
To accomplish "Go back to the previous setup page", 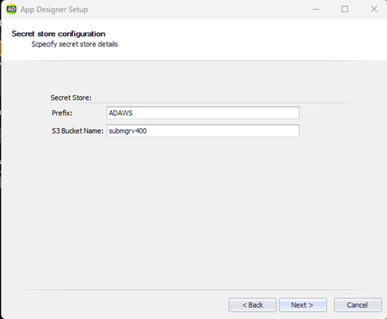I will point(252,305).
